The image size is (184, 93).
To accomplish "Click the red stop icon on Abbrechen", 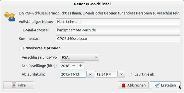I will [124, 85].
